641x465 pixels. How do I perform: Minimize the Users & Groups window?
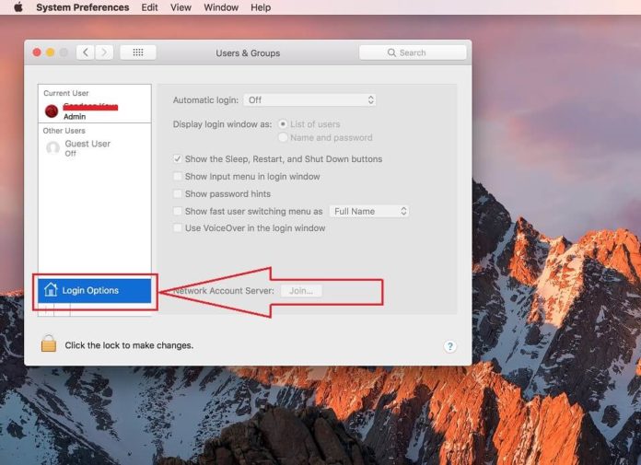51,52
